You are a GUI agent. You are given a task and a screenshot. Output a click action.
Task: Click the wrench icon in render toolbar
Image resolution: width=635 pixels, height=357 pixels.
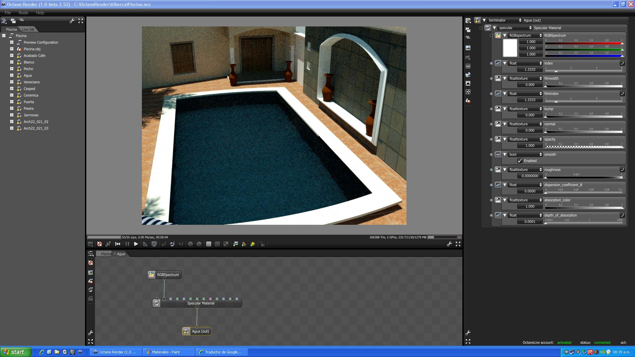[x=449, y=244]
